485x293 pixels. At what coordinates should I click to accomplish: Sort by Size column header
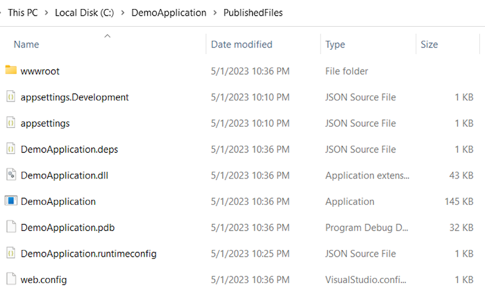point(429,44)
